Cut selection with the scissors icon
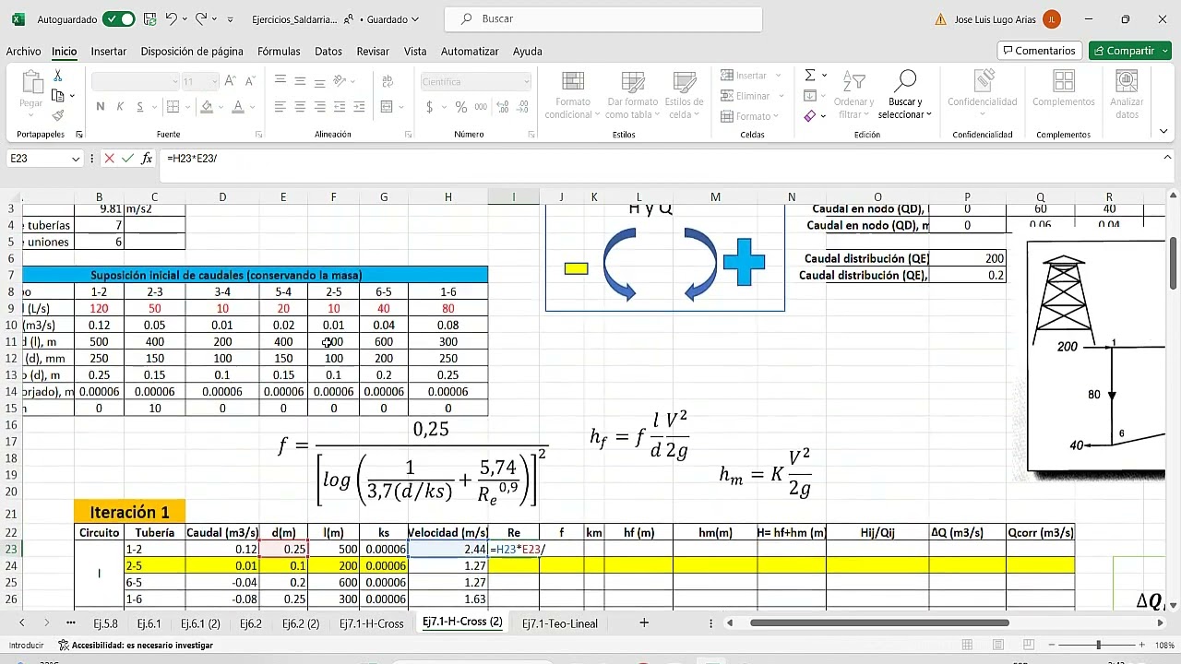Image resolution: width=1181 pixels, height=664 pixels. 58,76
